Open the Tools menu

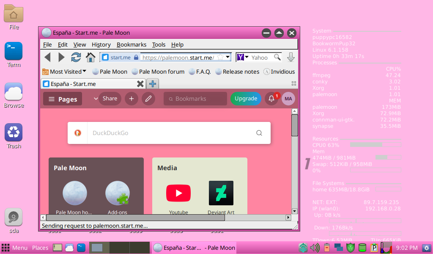coord(159,44)
